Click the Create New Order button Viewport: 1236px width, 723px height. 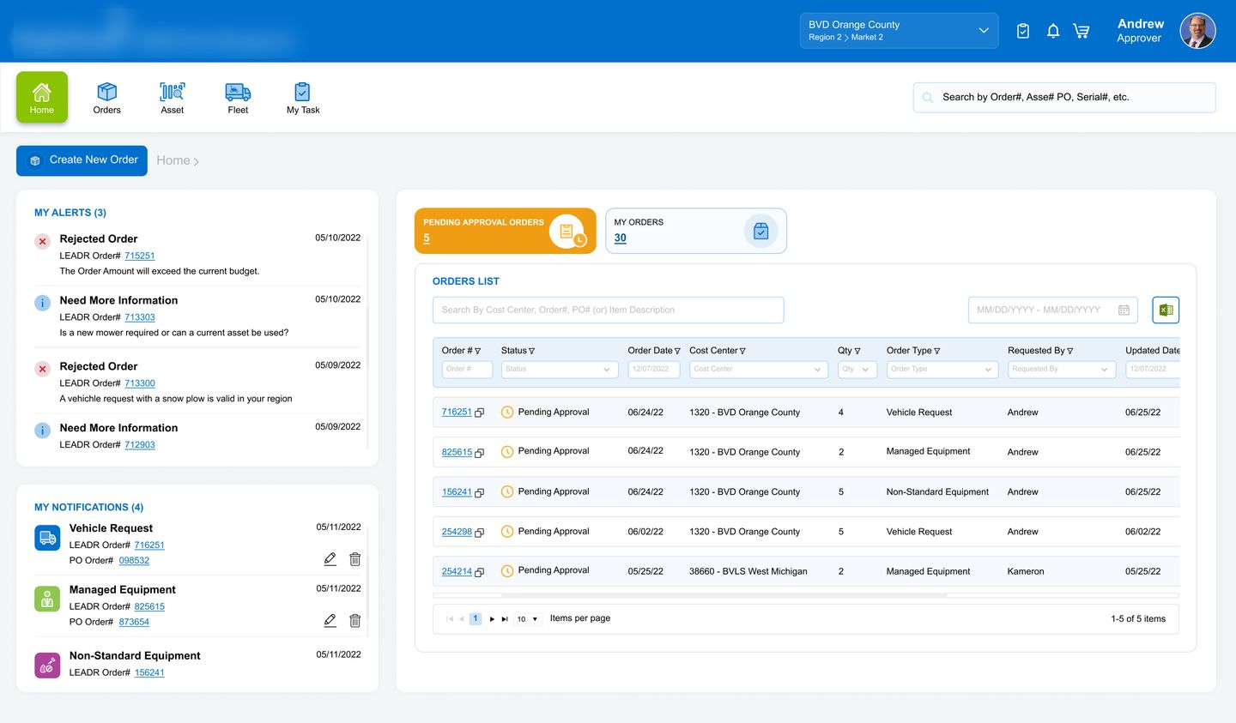click(x=82, y=160)
